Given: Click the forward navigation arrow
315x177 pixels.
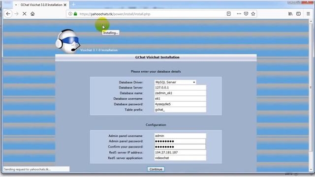Looking at the screenshot, I should coord(16,14).
